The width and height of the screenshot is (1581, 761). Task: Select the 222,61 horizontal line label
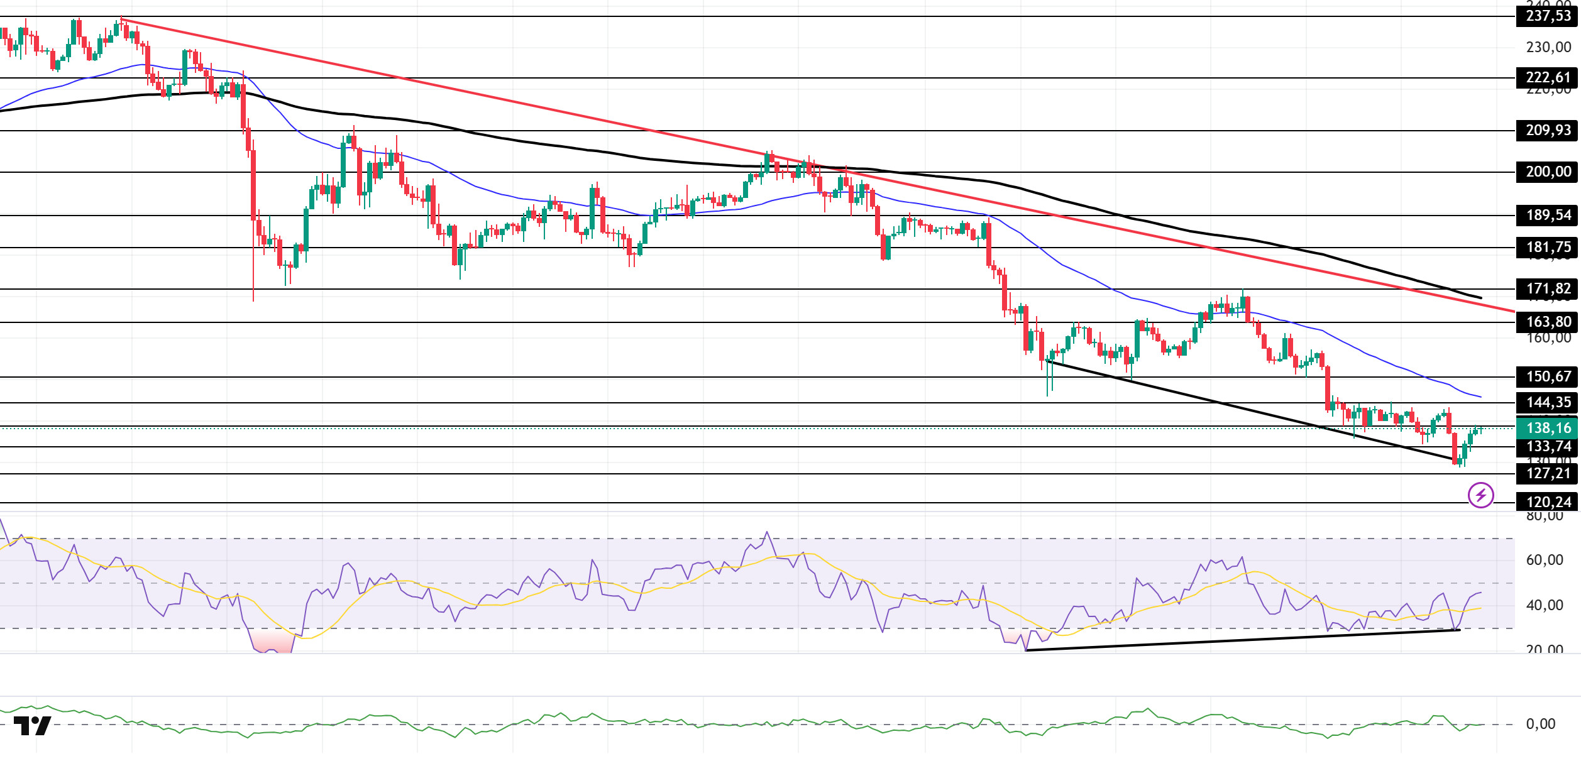[1548, 77]
